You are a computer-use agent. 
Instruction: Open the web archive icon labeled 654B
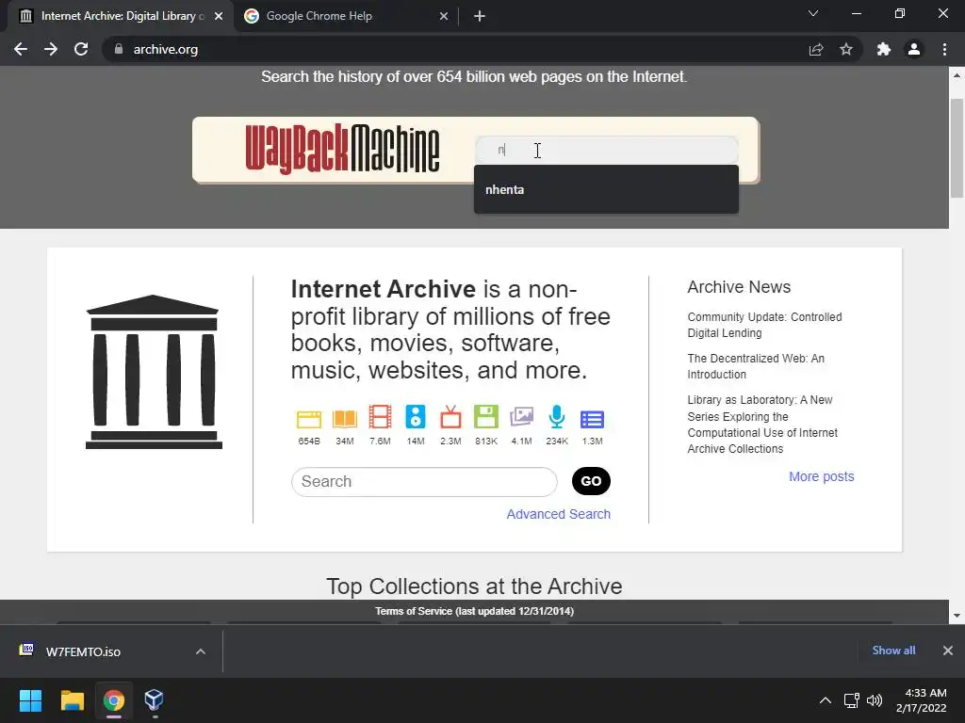click(x=309, y=419)
